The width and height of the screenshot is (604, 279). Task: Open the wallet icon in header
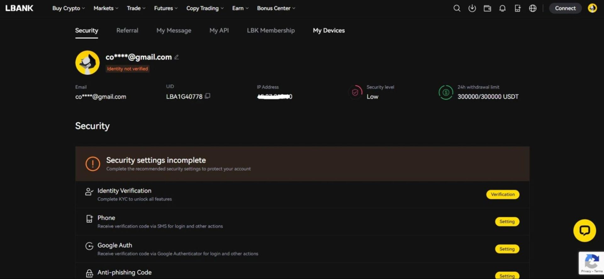[487, 8]
